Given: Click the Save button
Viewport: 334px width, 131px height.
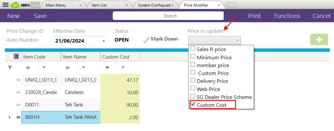Looking at the screenshot, I should pos(40,16).
